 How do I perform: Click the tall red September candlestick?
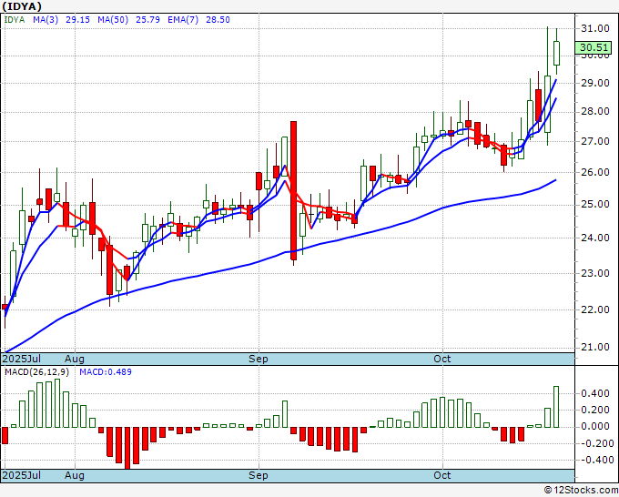(293, 190)
